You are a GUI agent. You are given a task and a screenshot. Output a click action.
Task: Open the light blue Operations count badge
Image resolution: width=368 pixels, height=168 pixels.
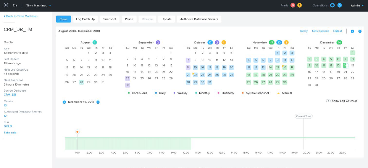coord(339,5)
